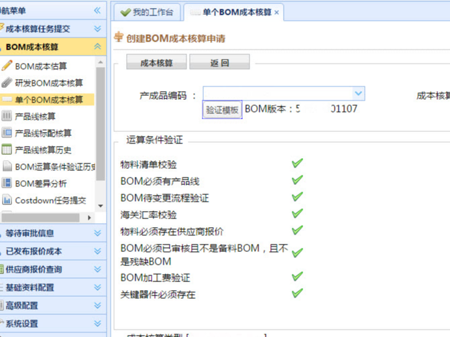
Task: Close the 单个BOM成本核算 tab
Action: point(276,13)
